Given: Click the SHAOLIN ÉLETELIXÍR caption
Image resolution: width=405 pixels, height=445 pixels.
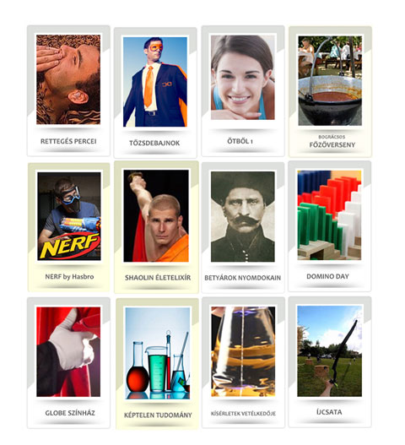Looking at the screenshot, I should (x=158, y=278).
